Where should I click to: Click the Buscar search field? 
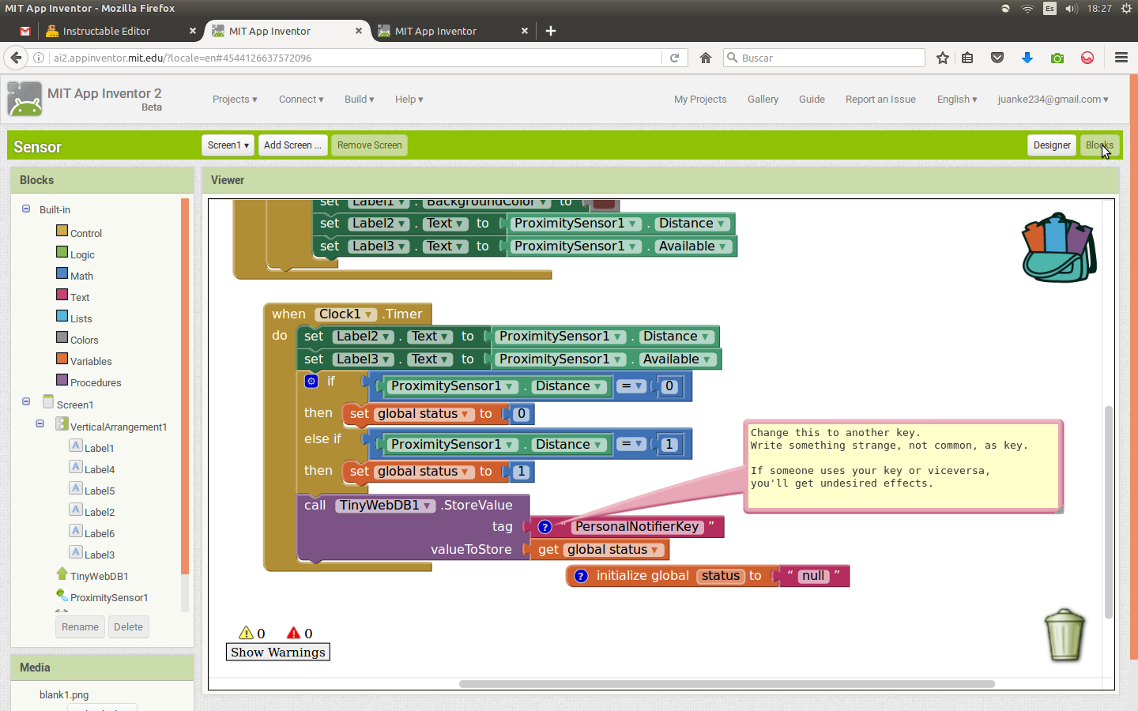coord(823,58)
